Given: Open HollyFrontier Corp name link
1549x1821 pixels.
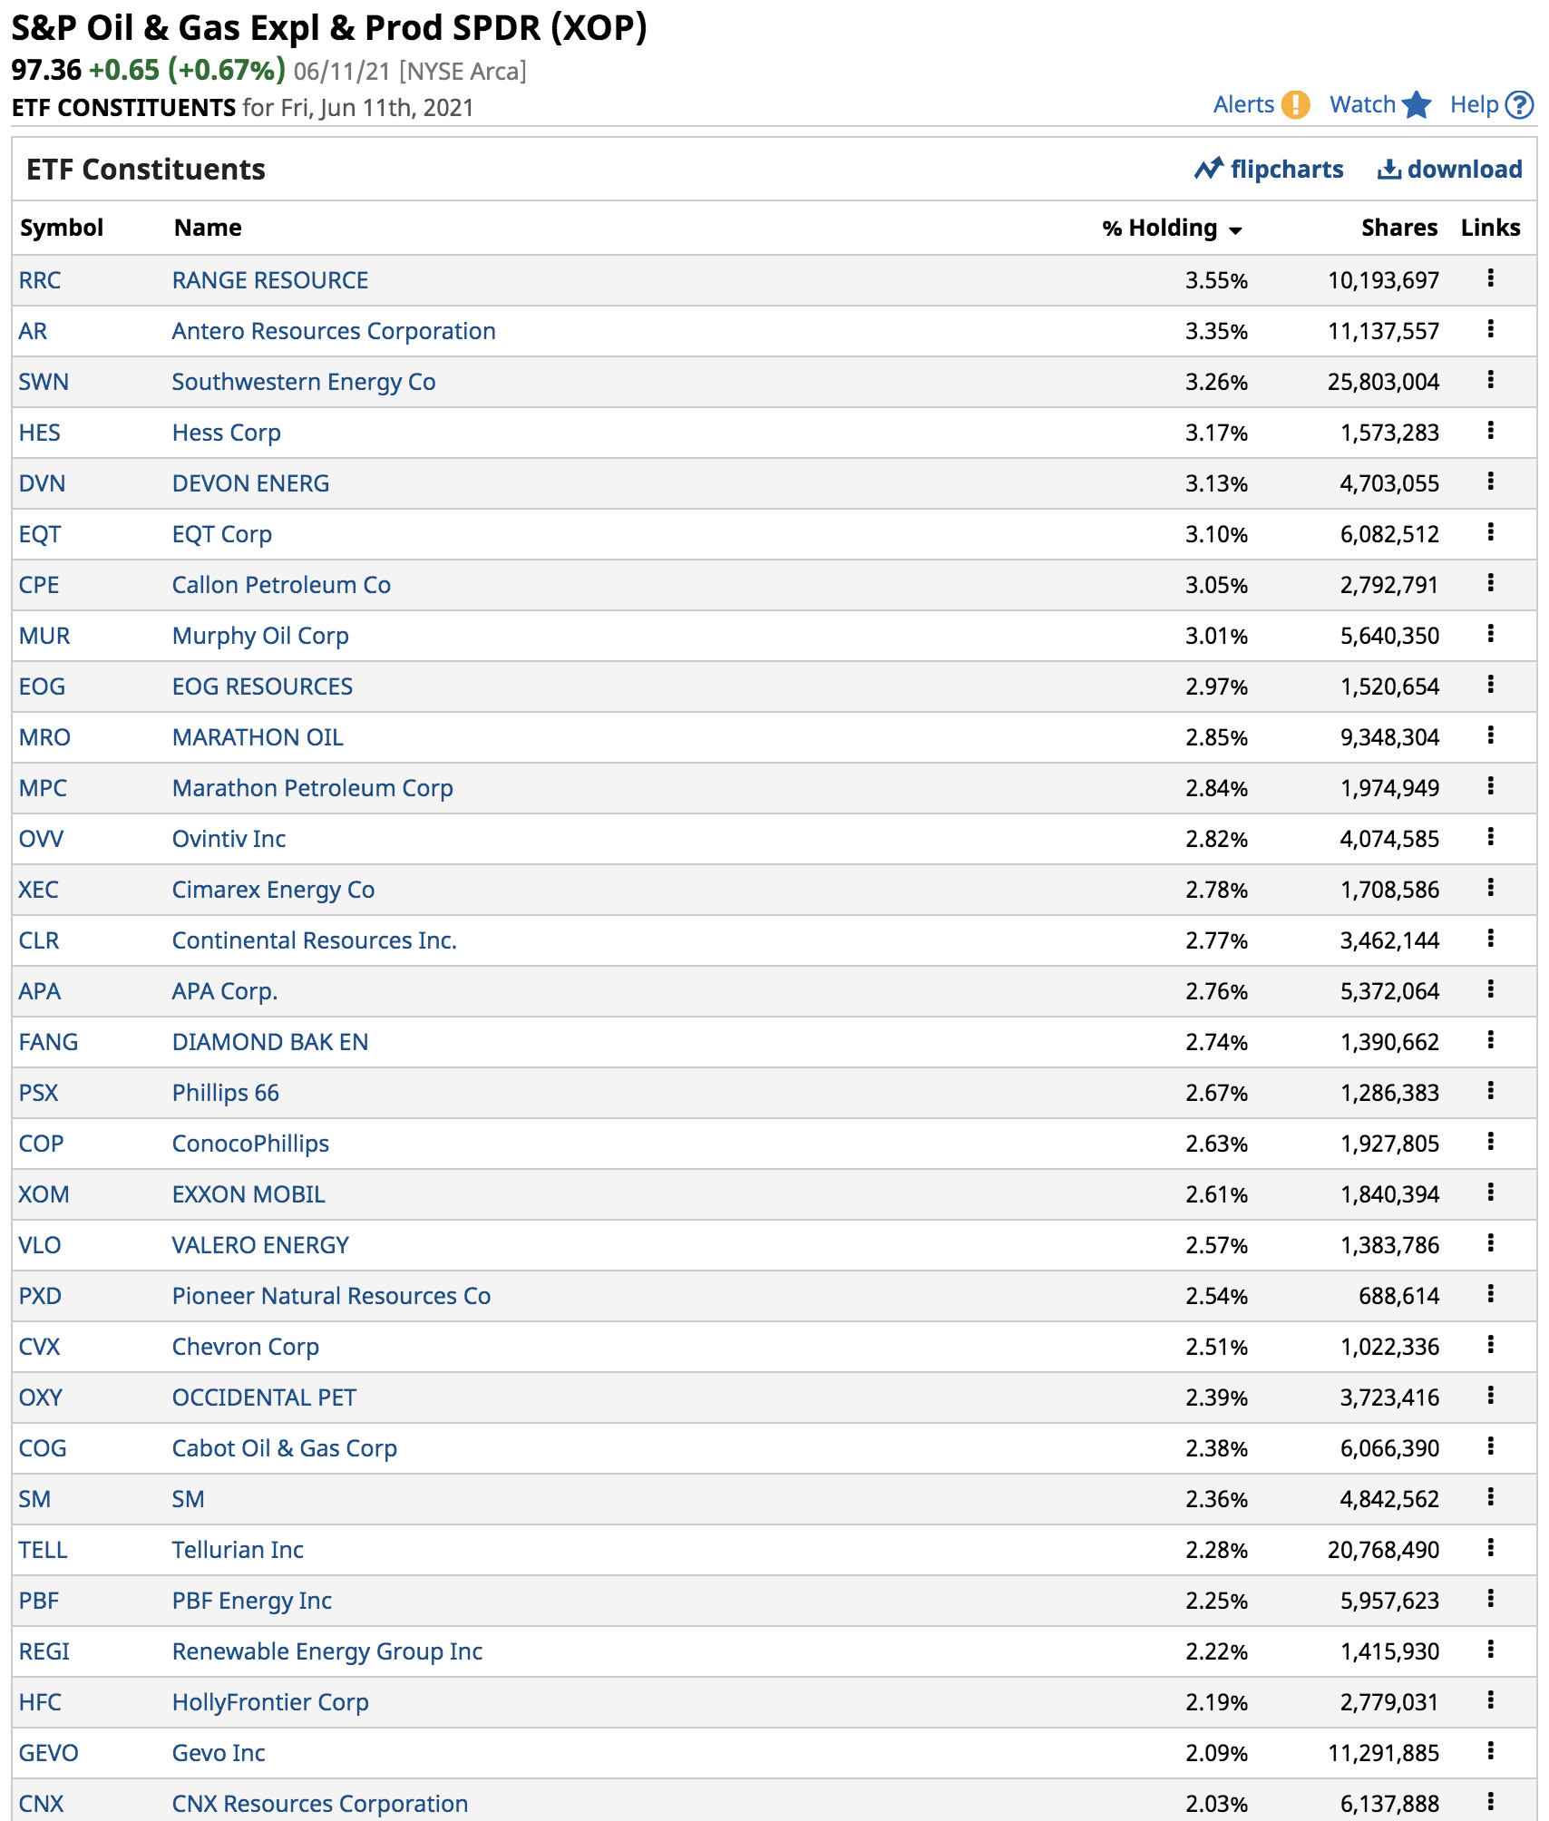Looking at the screenshot, I should coord(271,1702).
